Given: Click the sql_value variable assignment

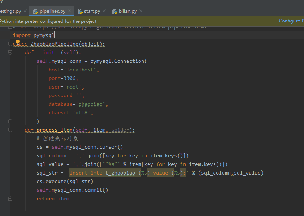Looking at the screenshot, I should 132,164.
